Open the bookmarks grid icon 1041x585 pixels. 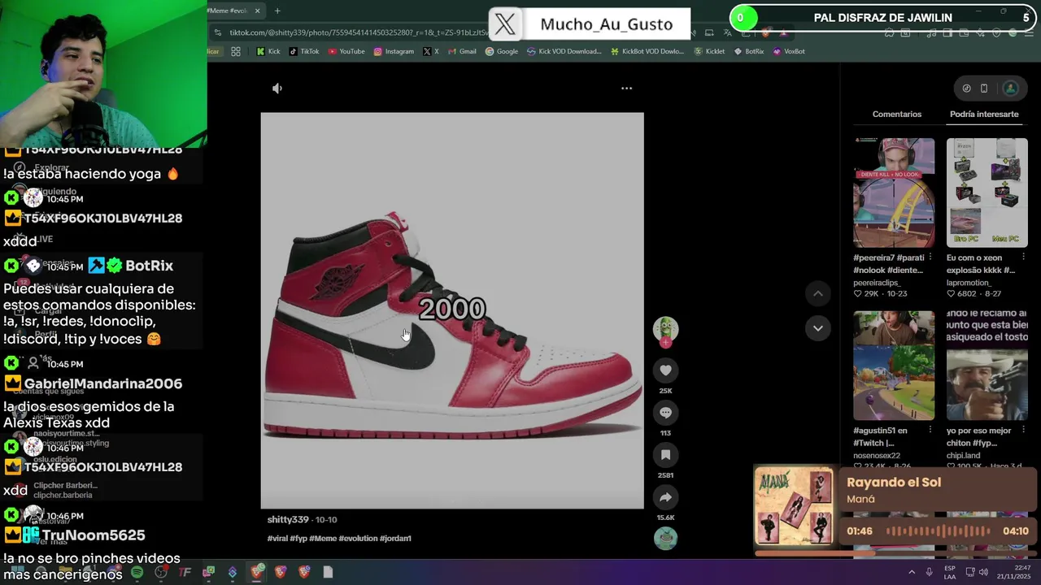point(235,51)
